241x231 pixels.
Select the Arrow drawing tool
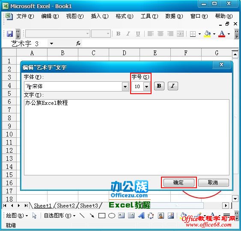coord(92,216)
